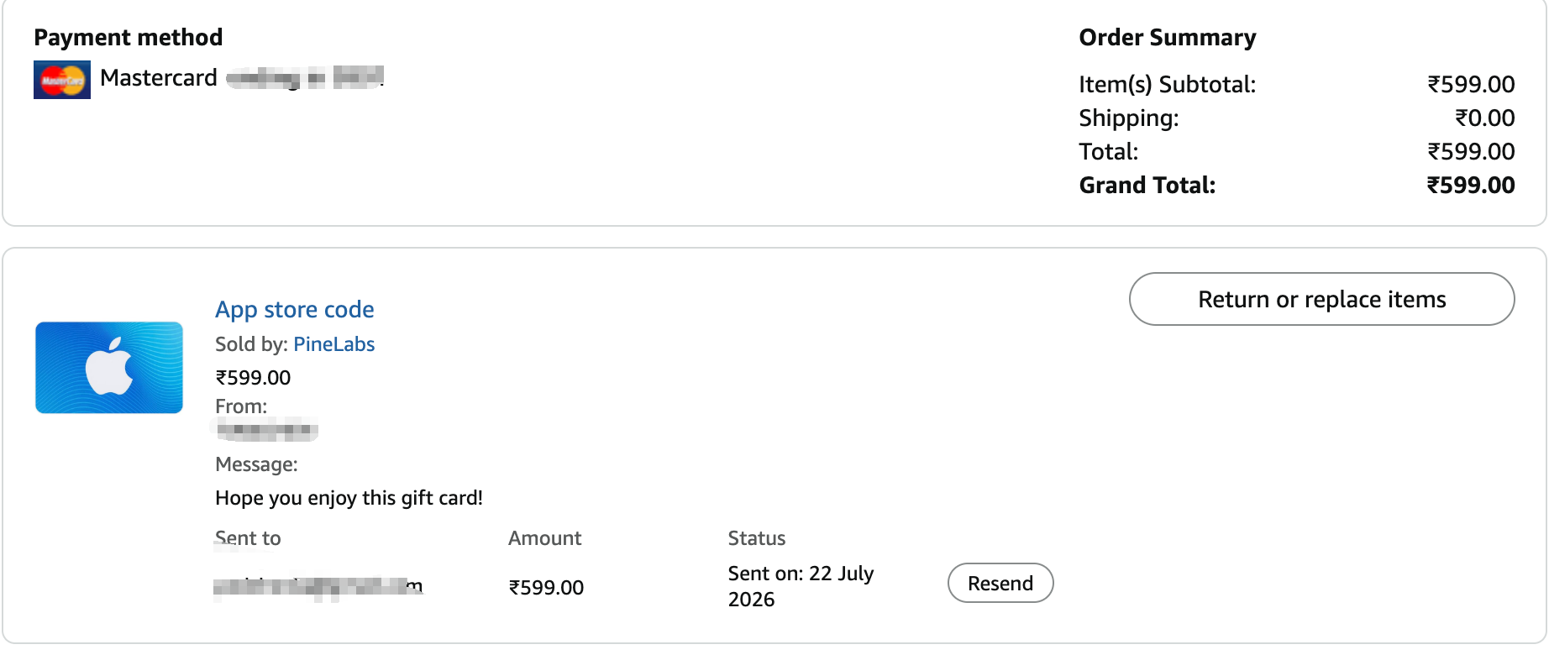Click the Amount value in sent table
The width and height of the screenshot is (1549, 655).
pyautogui.click(x=546, y=588)
